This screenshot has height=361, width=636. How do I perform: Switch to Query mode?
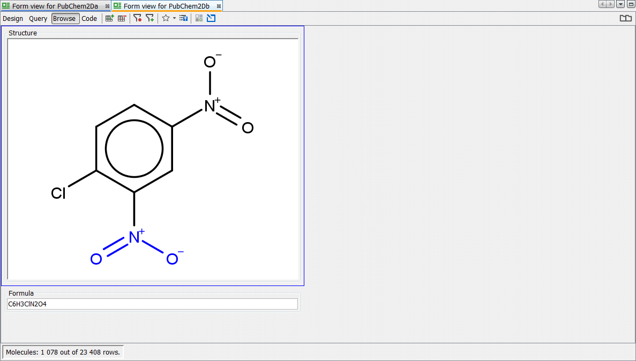pyautogui.click(x=38, y=19)
